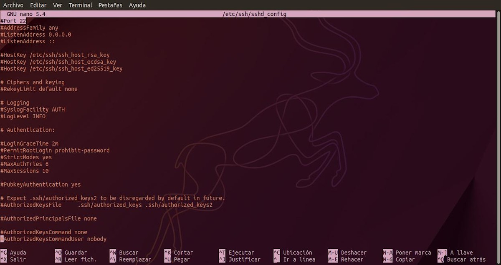Open the Terminal menu
501x265 pixels.
click(80, 5)
